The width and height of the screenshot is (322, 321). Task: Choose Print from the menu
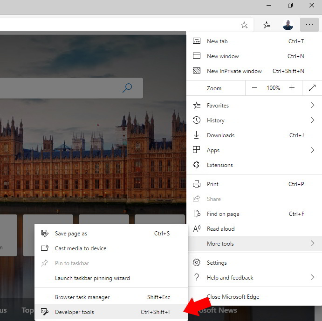click(254, 184)
